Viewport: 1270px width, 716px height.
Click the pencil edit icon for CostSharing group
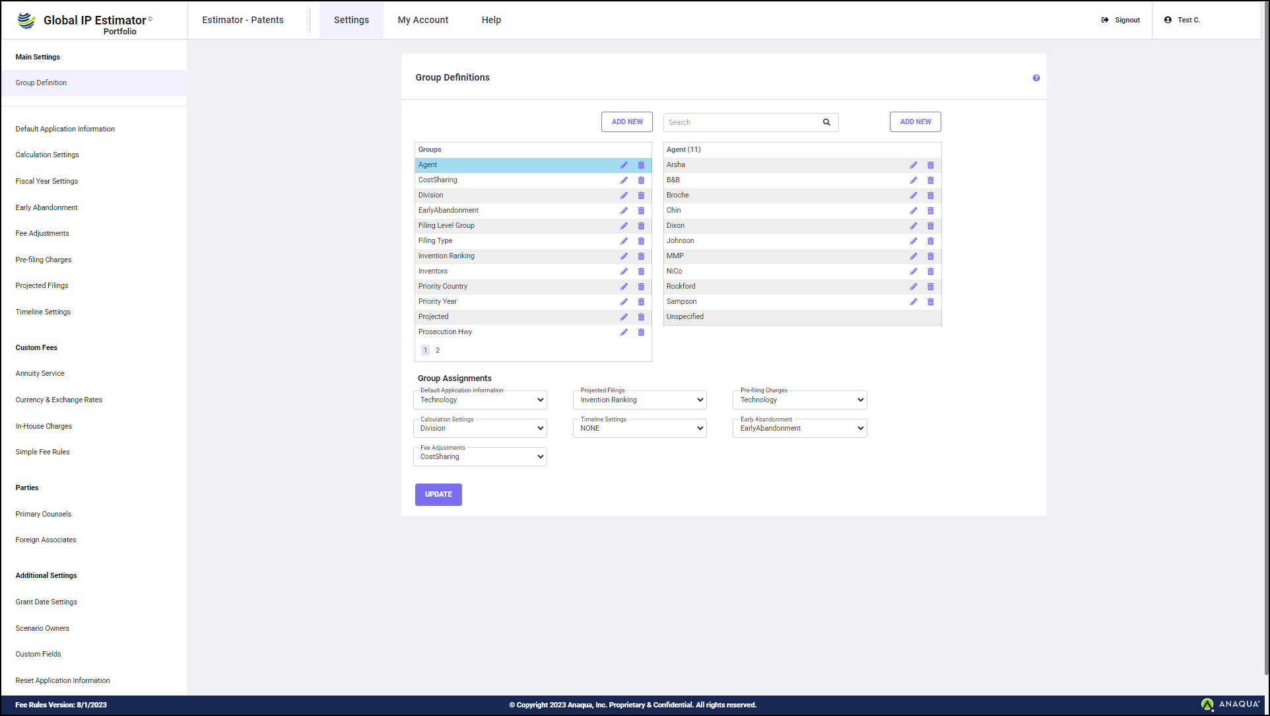(624, 180)
